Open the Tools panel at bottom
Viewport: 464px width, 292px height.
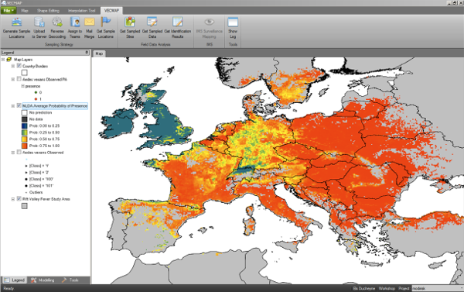(x=70, y=280)
